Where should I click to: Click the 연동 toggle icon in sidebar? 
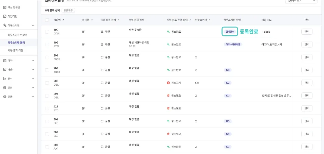coord(5,97)
